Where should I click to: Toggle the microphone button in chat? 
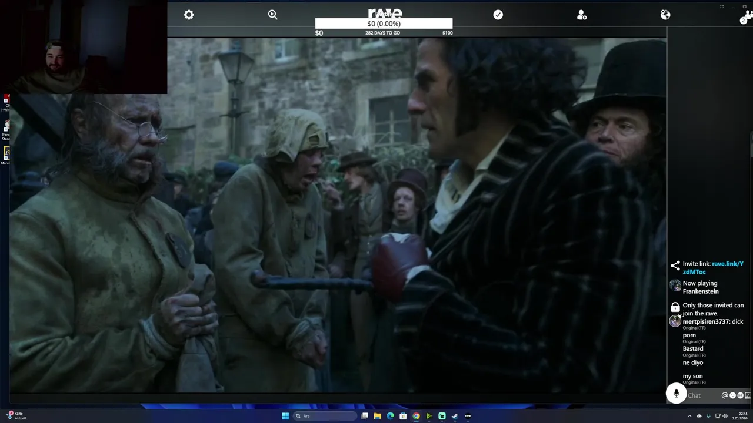[676, 394]
